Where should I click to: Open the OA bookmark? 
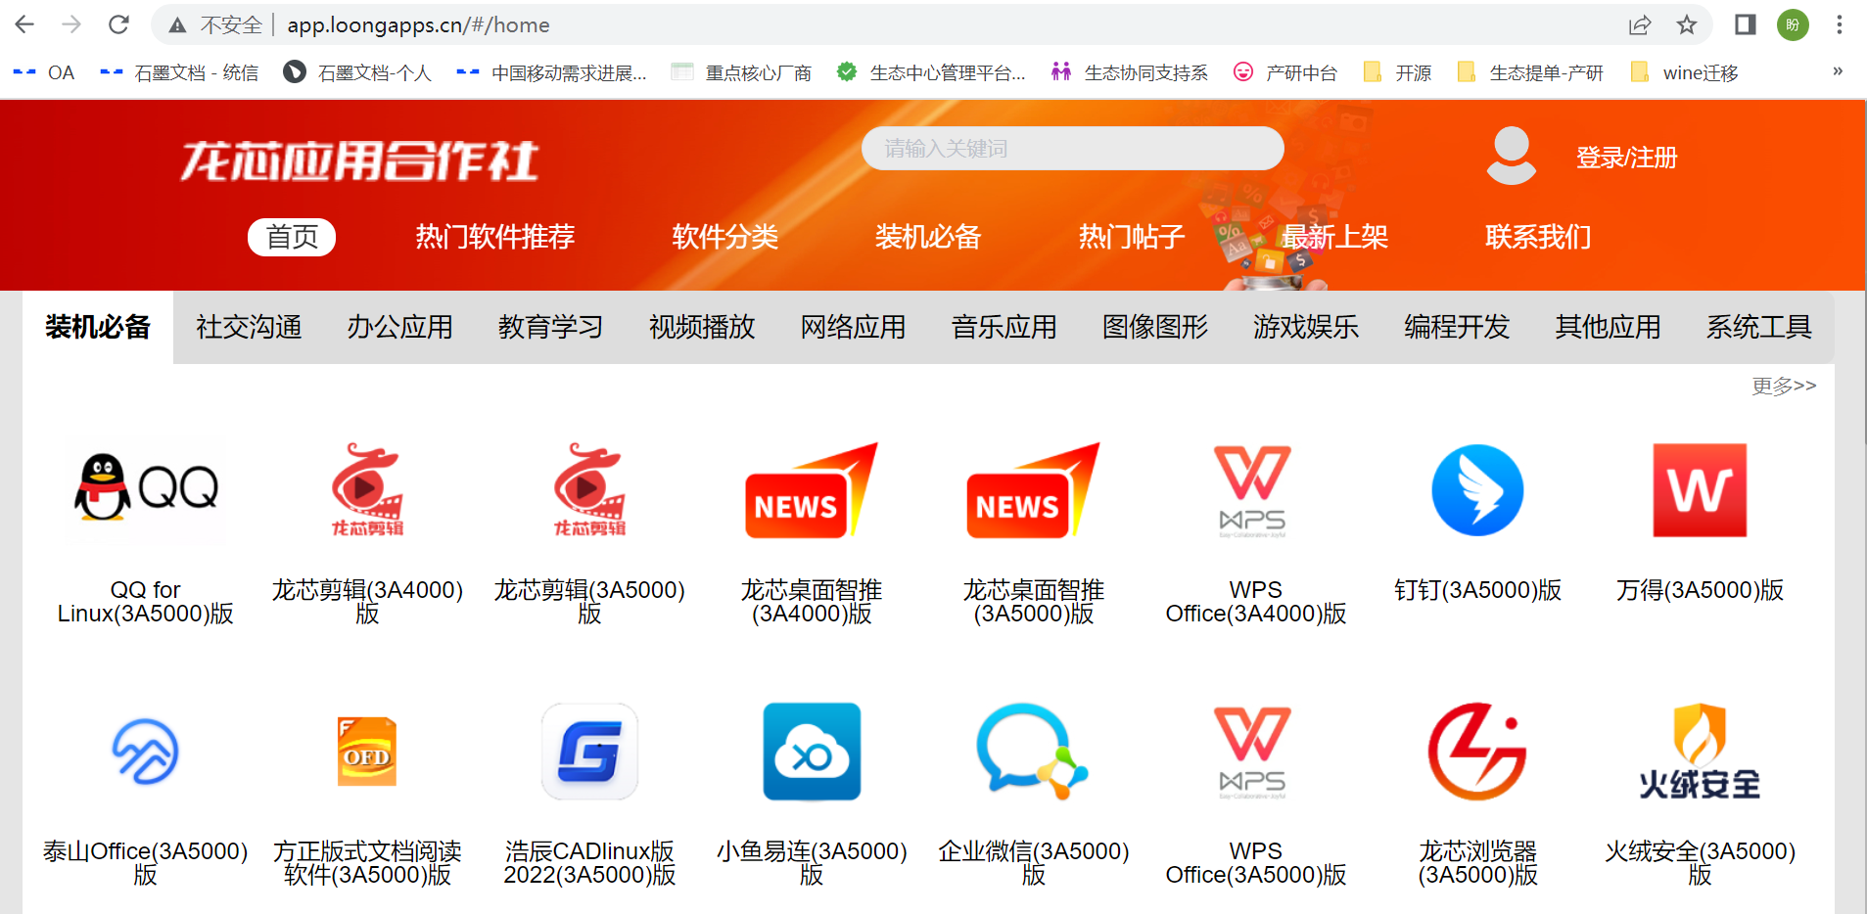[x=45, y=72]
